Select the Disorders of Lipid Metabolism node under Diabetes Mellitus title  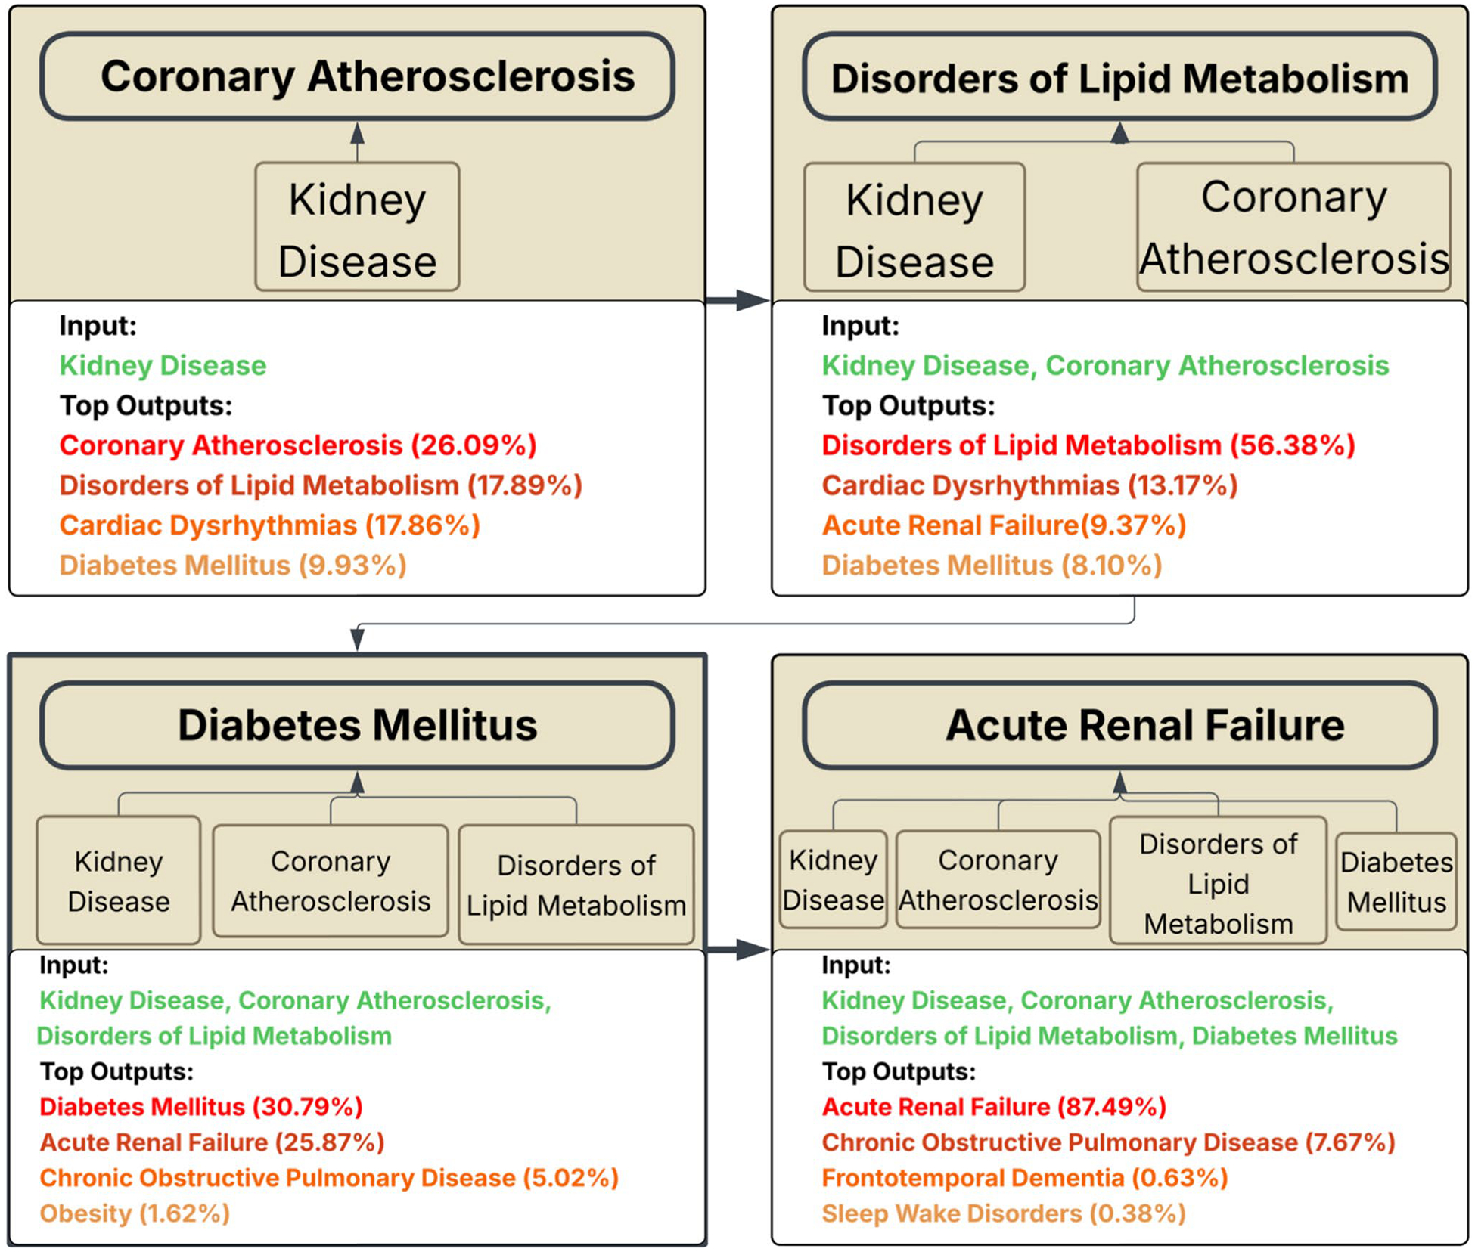[x=576, y=885]
